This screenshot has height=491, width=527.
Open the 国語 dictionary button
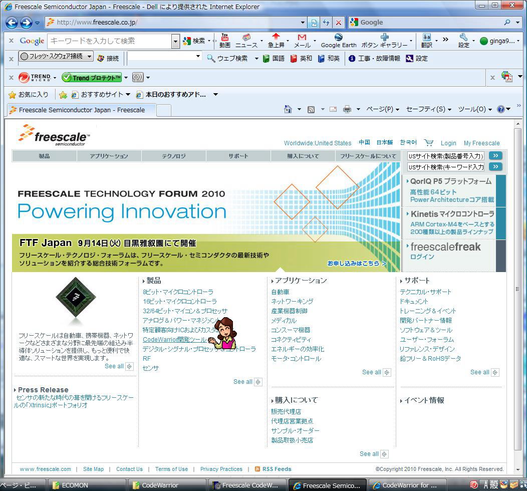[274, 59]
